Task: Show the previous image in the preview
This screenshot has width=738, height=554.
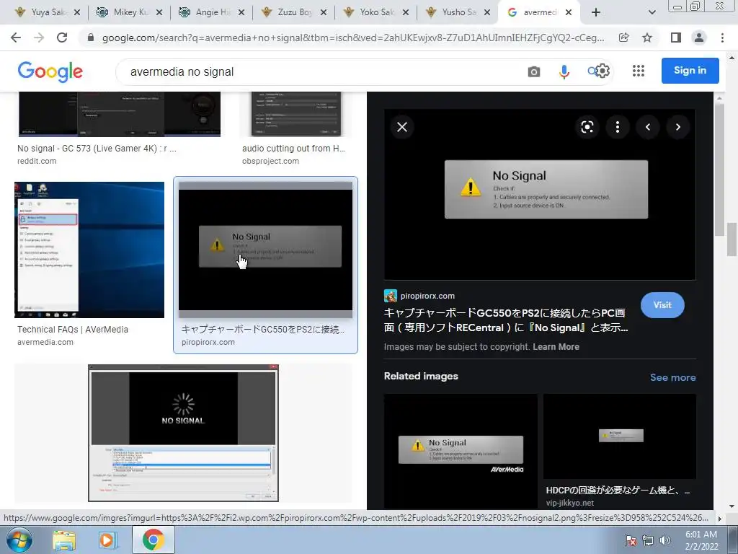Action: coord(648,127)
